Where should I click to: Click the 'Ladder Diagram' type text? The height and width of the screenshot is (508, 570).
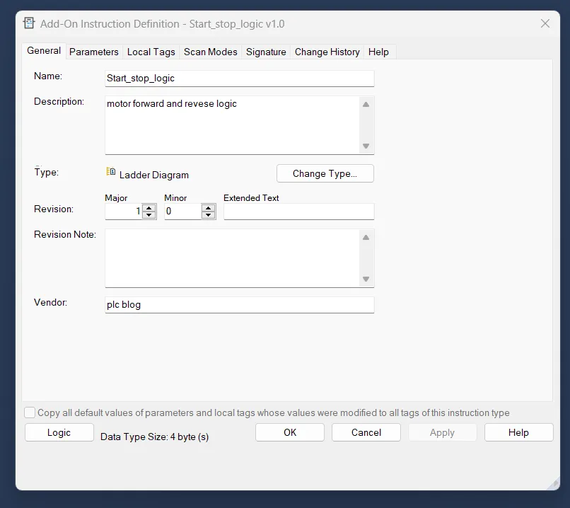pos(154,175)
